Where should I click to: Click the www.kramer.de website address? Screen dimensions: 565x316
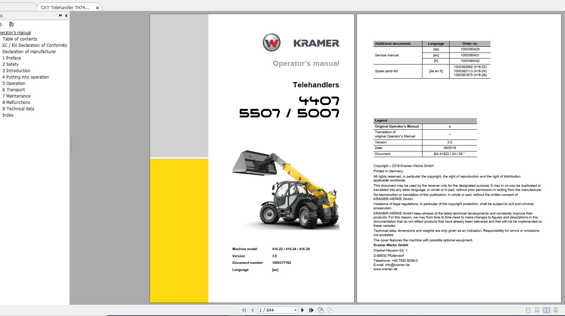tap(385, 269)
